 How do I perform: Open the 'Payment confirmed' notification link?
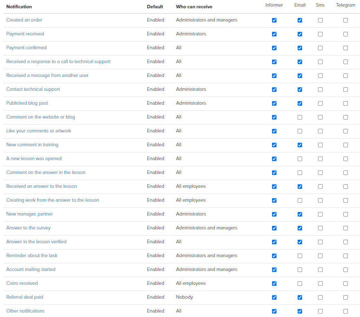click(26, 47)
